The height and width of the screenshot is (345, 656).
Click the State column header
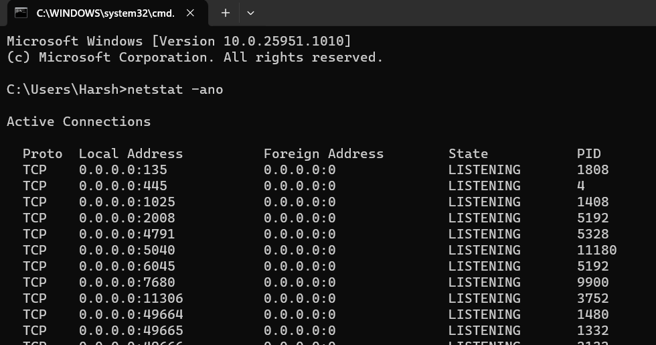pyautogui.click(x=468, y=153)
